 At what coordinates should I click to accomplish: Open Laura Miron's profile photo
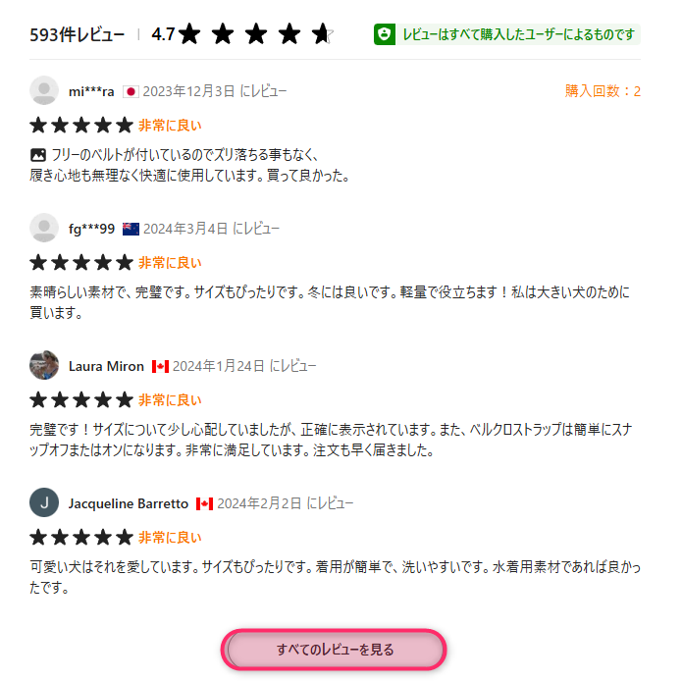click(44, 365)
